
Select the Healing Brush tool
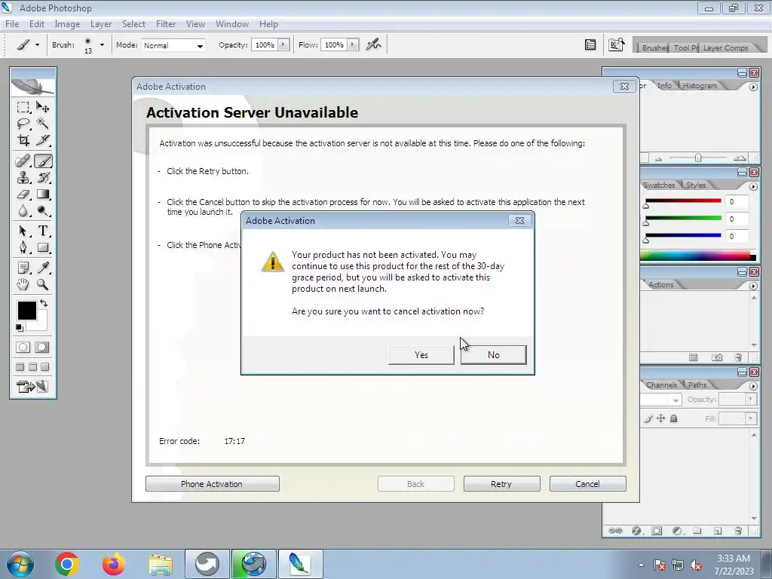point(23,161)
